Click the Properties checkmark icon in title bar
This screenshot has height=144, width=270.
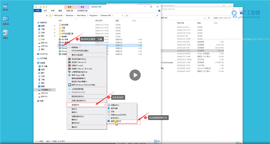point(40,7)
